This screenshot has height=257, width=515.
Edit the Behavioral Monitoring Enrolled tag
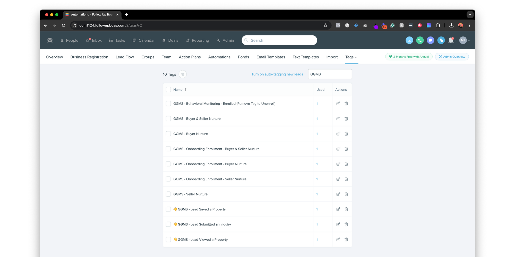tap(338, 104)
